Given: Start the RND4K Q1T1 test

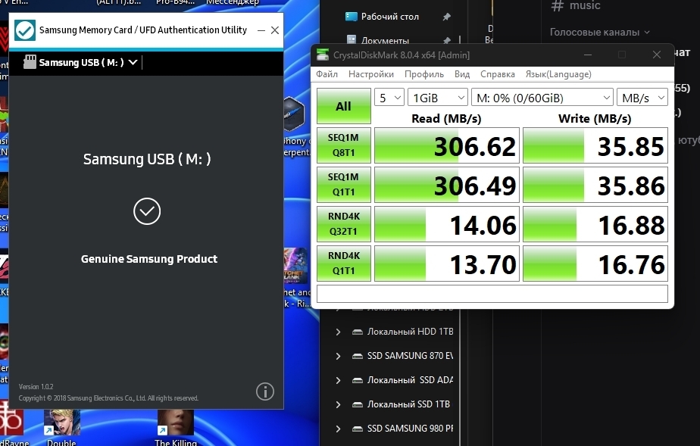Looking at the screenshot, I should [x=343, y=264].
